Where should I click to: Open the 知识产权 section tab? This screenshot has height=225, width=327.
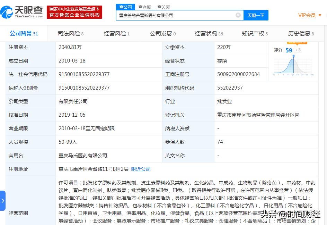(253, 33)
